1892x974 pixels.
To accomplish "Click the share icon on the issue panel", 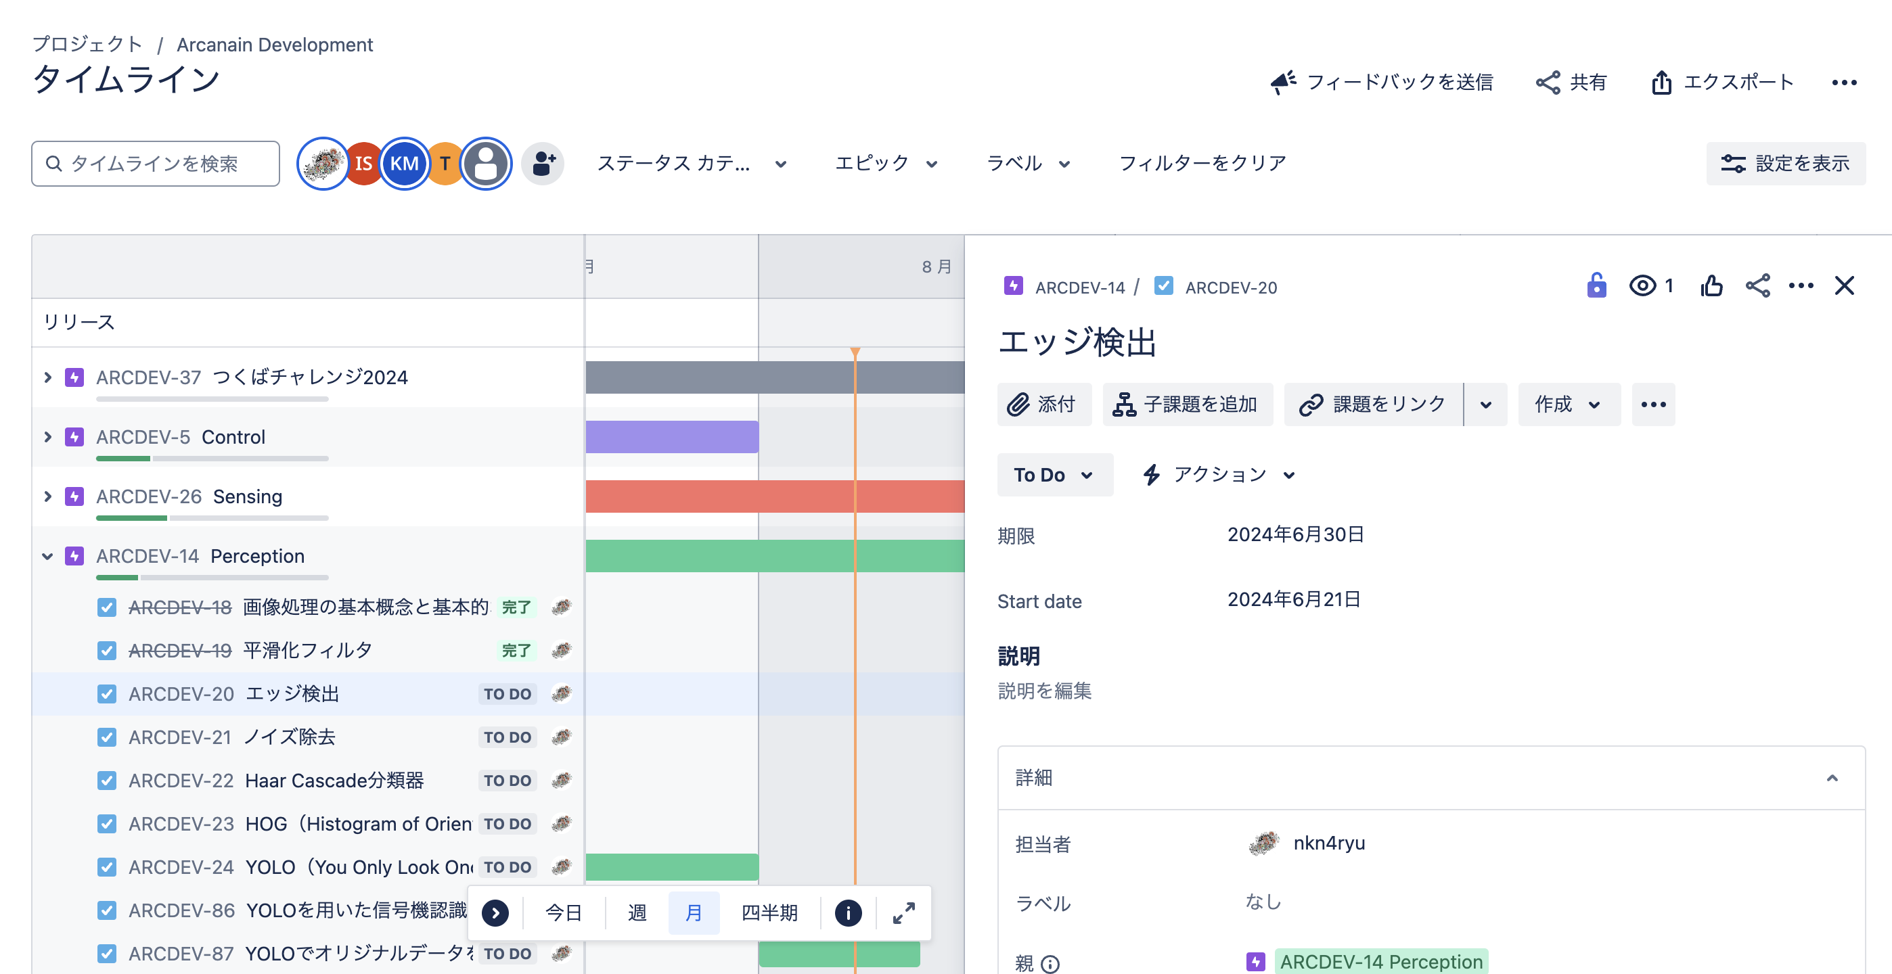I will (x=1757, y=286).
